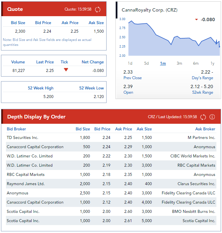This screenshot has height=233, width=222.
Task: Click the Net Change header
Action: click(93, 62)
